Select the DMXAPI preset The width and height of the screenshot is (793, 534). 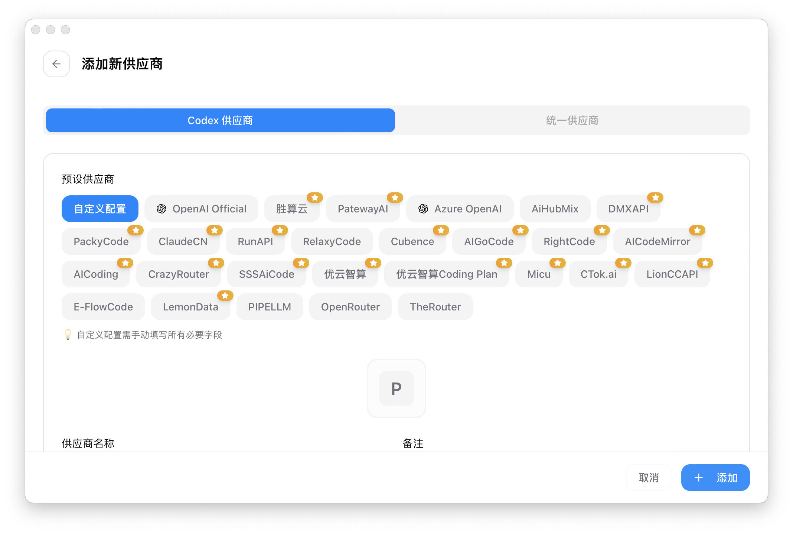pos(628,209)
